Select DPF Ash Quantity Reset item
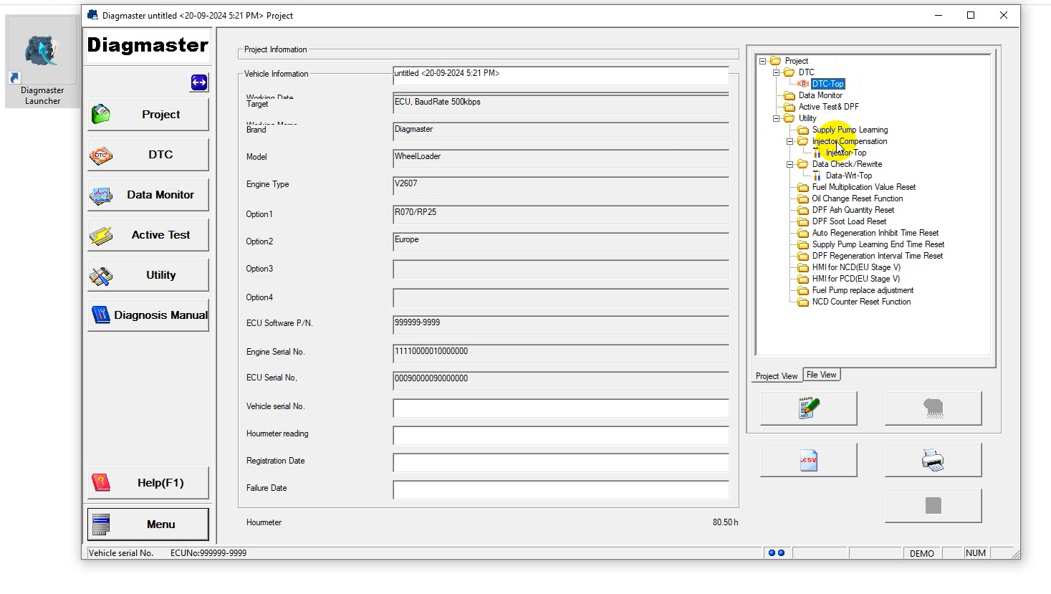Viewport: 1051px width, 594px height. [x=853, y=210]
